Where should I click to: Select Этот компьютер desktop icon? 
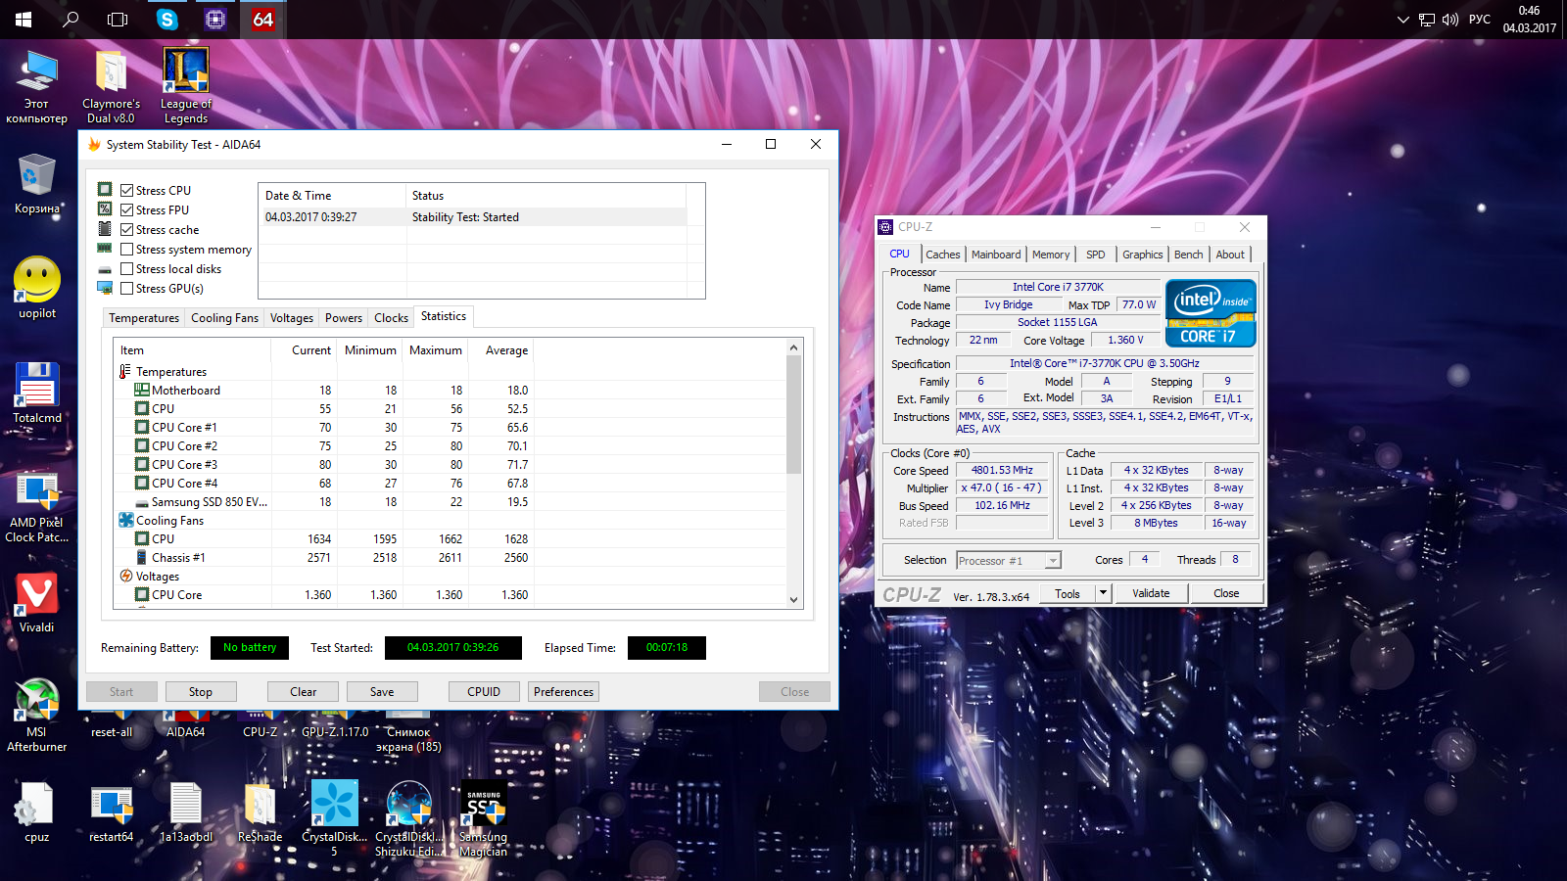(x=37, y=86)
